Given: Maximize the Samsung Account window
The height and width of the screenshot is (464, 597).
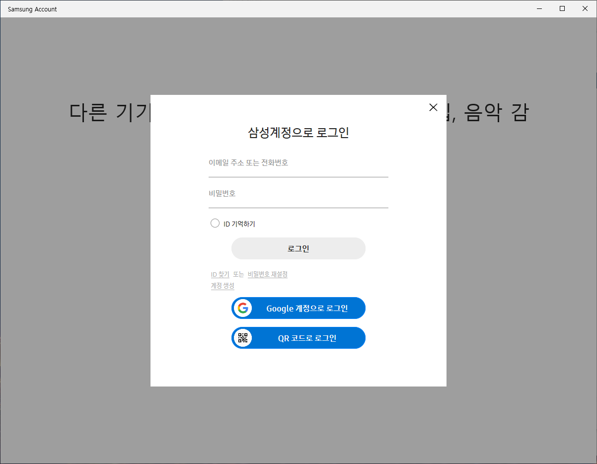Looking at the screenshot, I should (x=562, y=8).
